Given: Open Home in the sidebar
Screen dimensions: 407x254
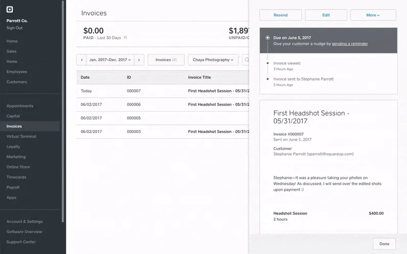Looking at the screenshot, I should (12, 41).
